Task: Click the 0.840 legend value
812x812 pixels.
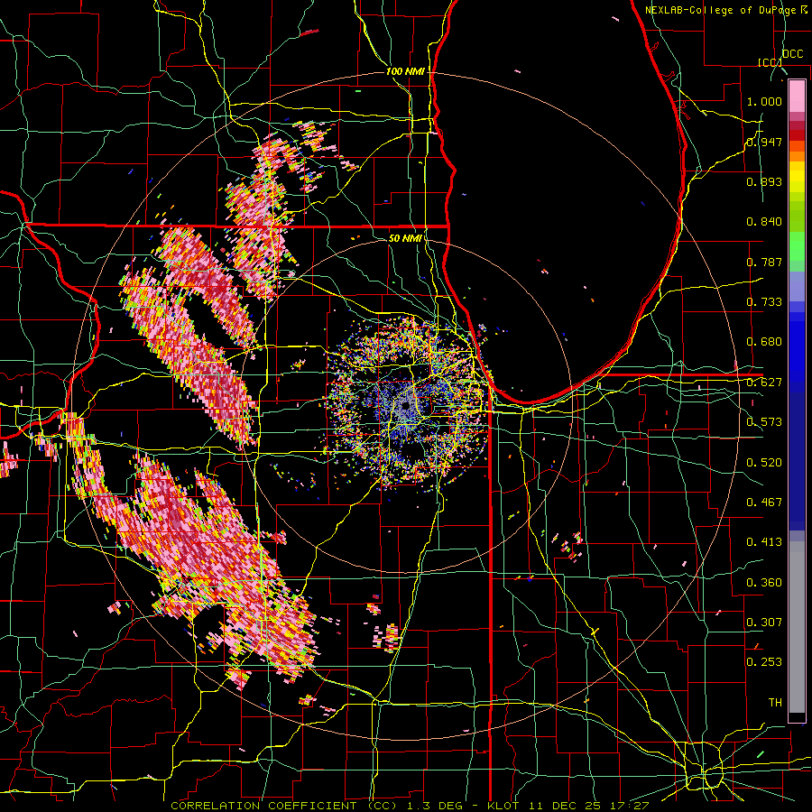Action: click(x=764, y=222)
